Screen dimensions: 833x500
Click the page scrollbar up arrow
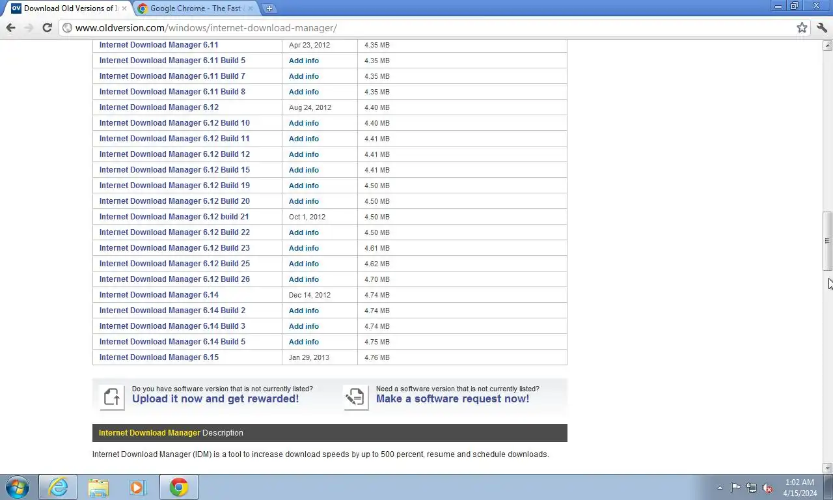pyautogui.click(x=828, y=46)
